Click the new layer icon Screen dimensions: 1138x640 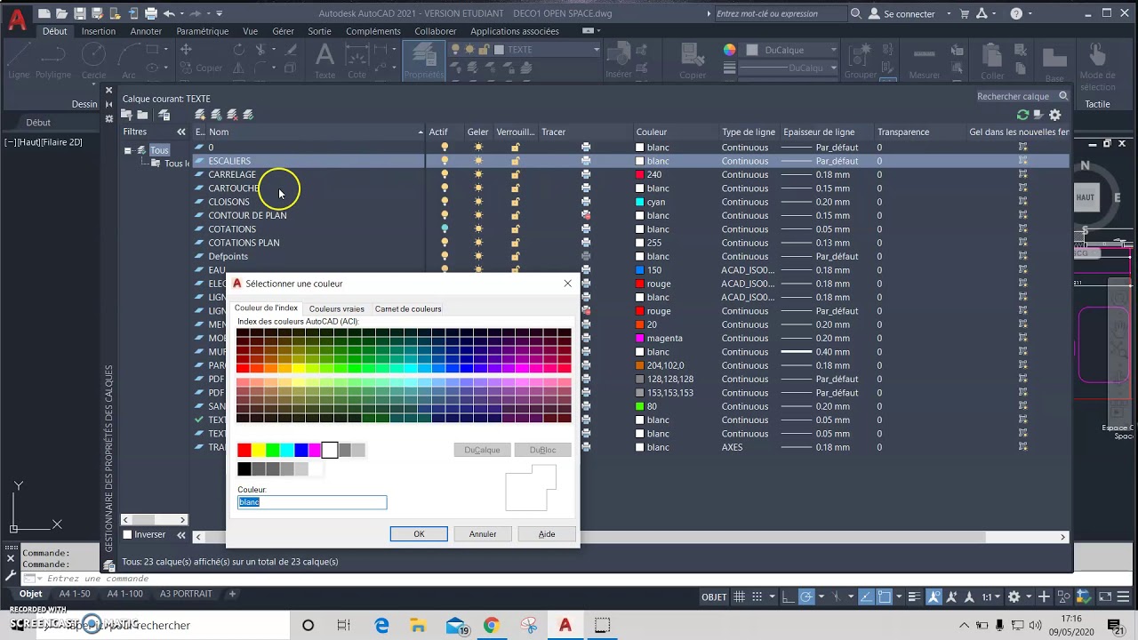point(201,115)
